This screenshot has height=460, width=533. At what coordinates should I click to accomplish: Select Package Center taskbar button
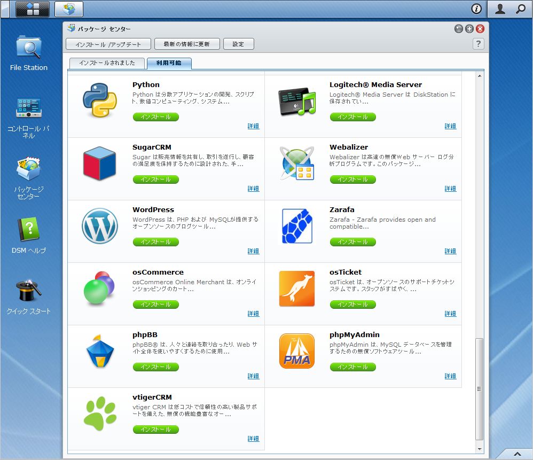coord(69,9)
